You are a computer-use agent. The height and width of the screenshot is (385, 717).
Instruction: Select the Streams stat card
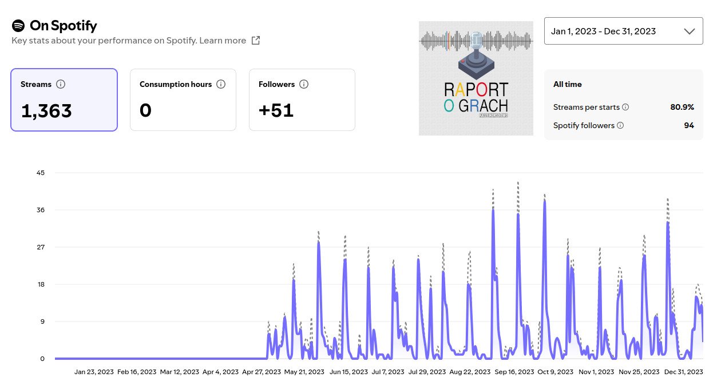(64, 100)
